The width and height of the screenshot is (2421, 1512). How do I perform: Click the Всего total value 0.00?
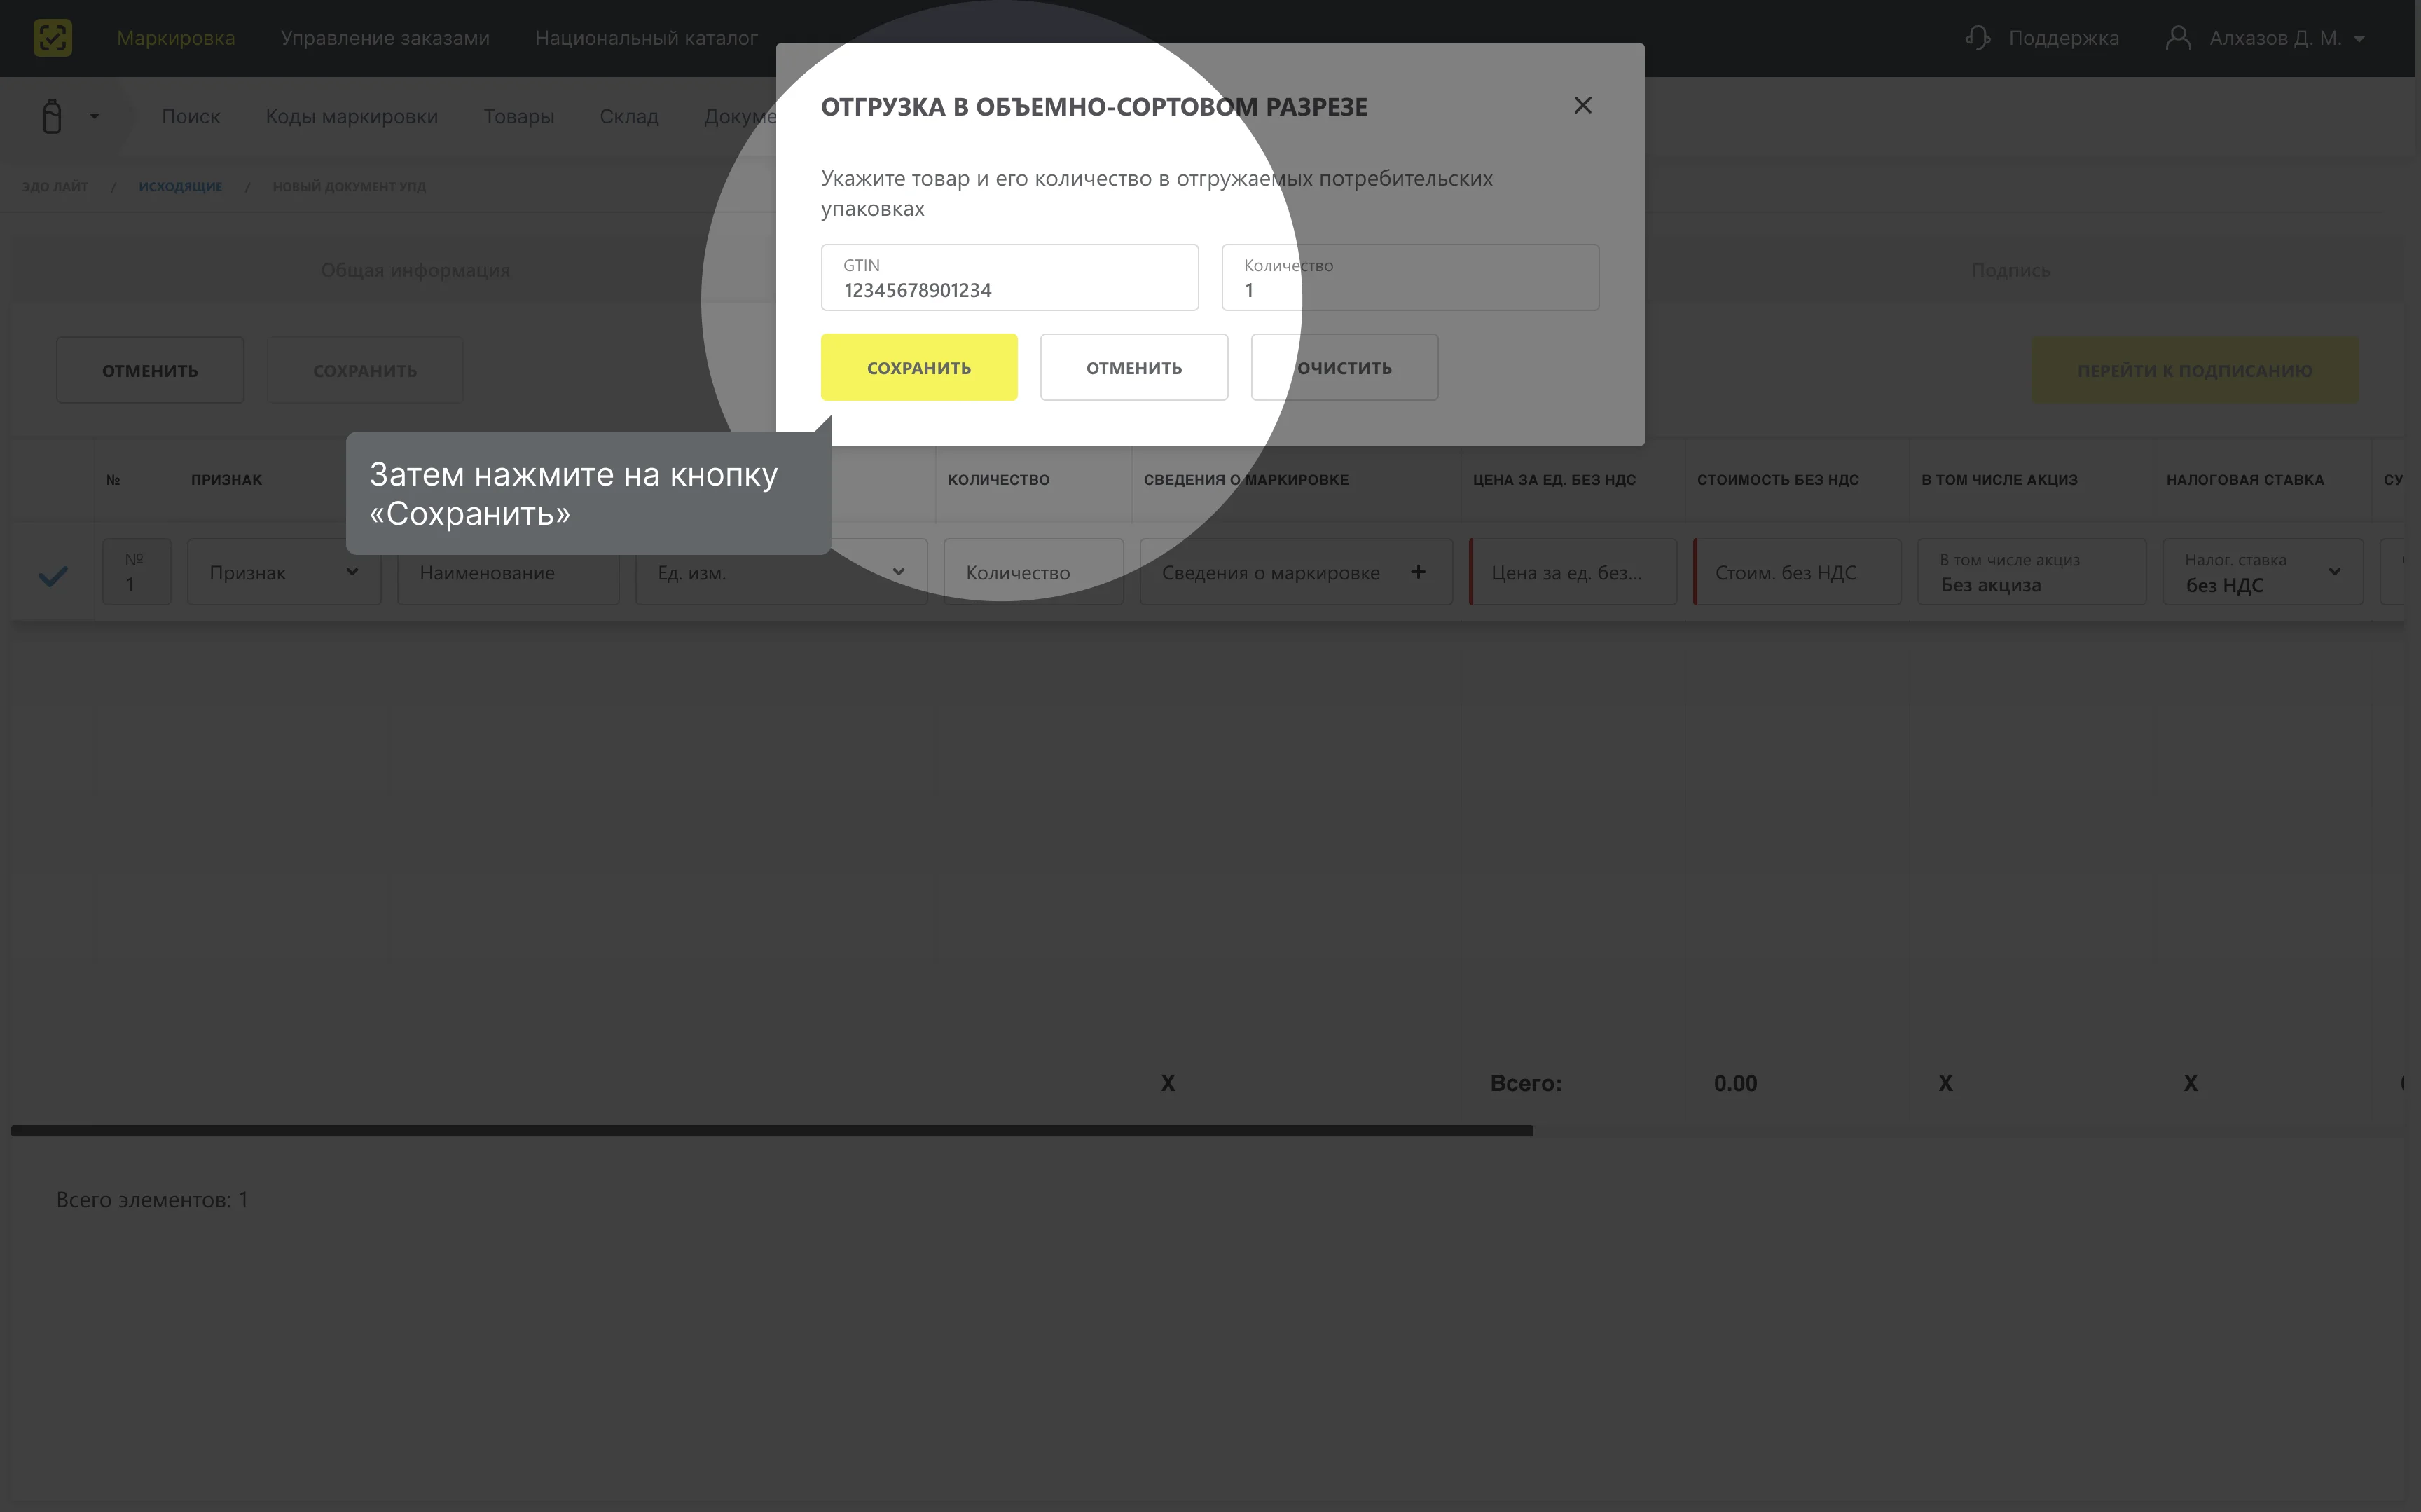pos(1734,1083)
